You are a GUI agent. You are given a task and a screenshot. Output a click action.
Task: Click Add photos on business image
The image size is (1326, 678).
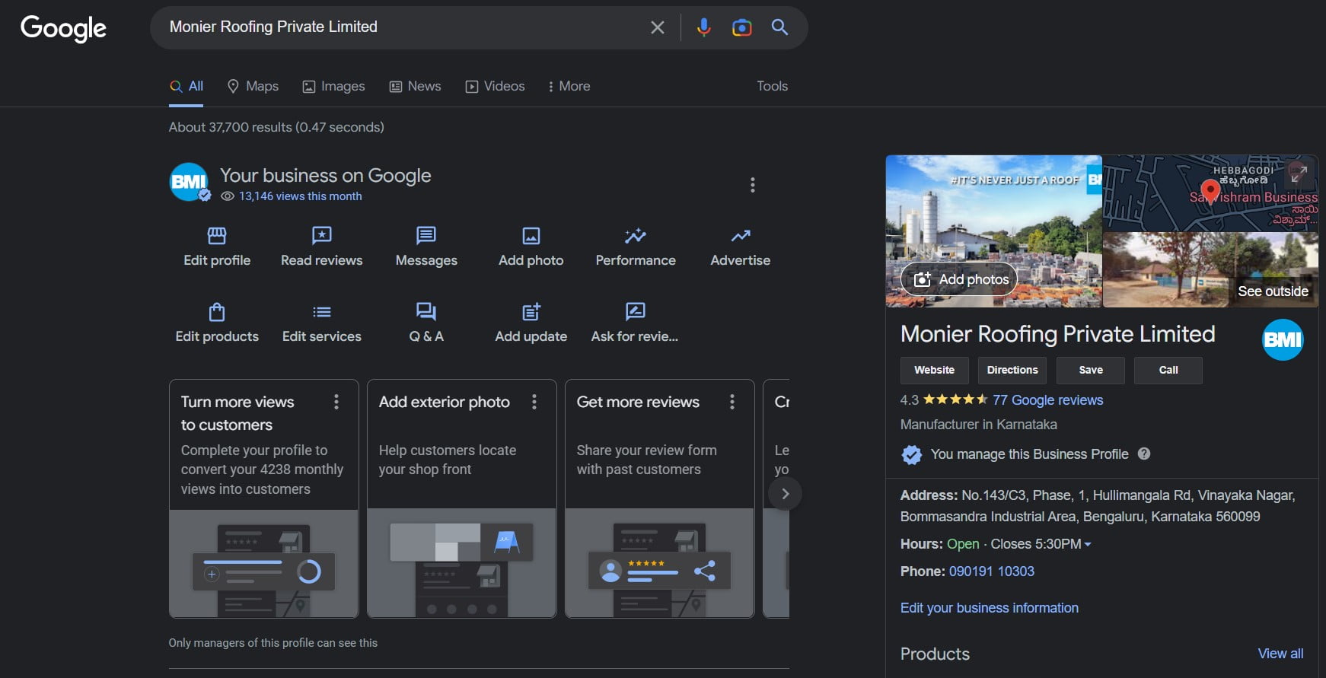pos(959,279)
